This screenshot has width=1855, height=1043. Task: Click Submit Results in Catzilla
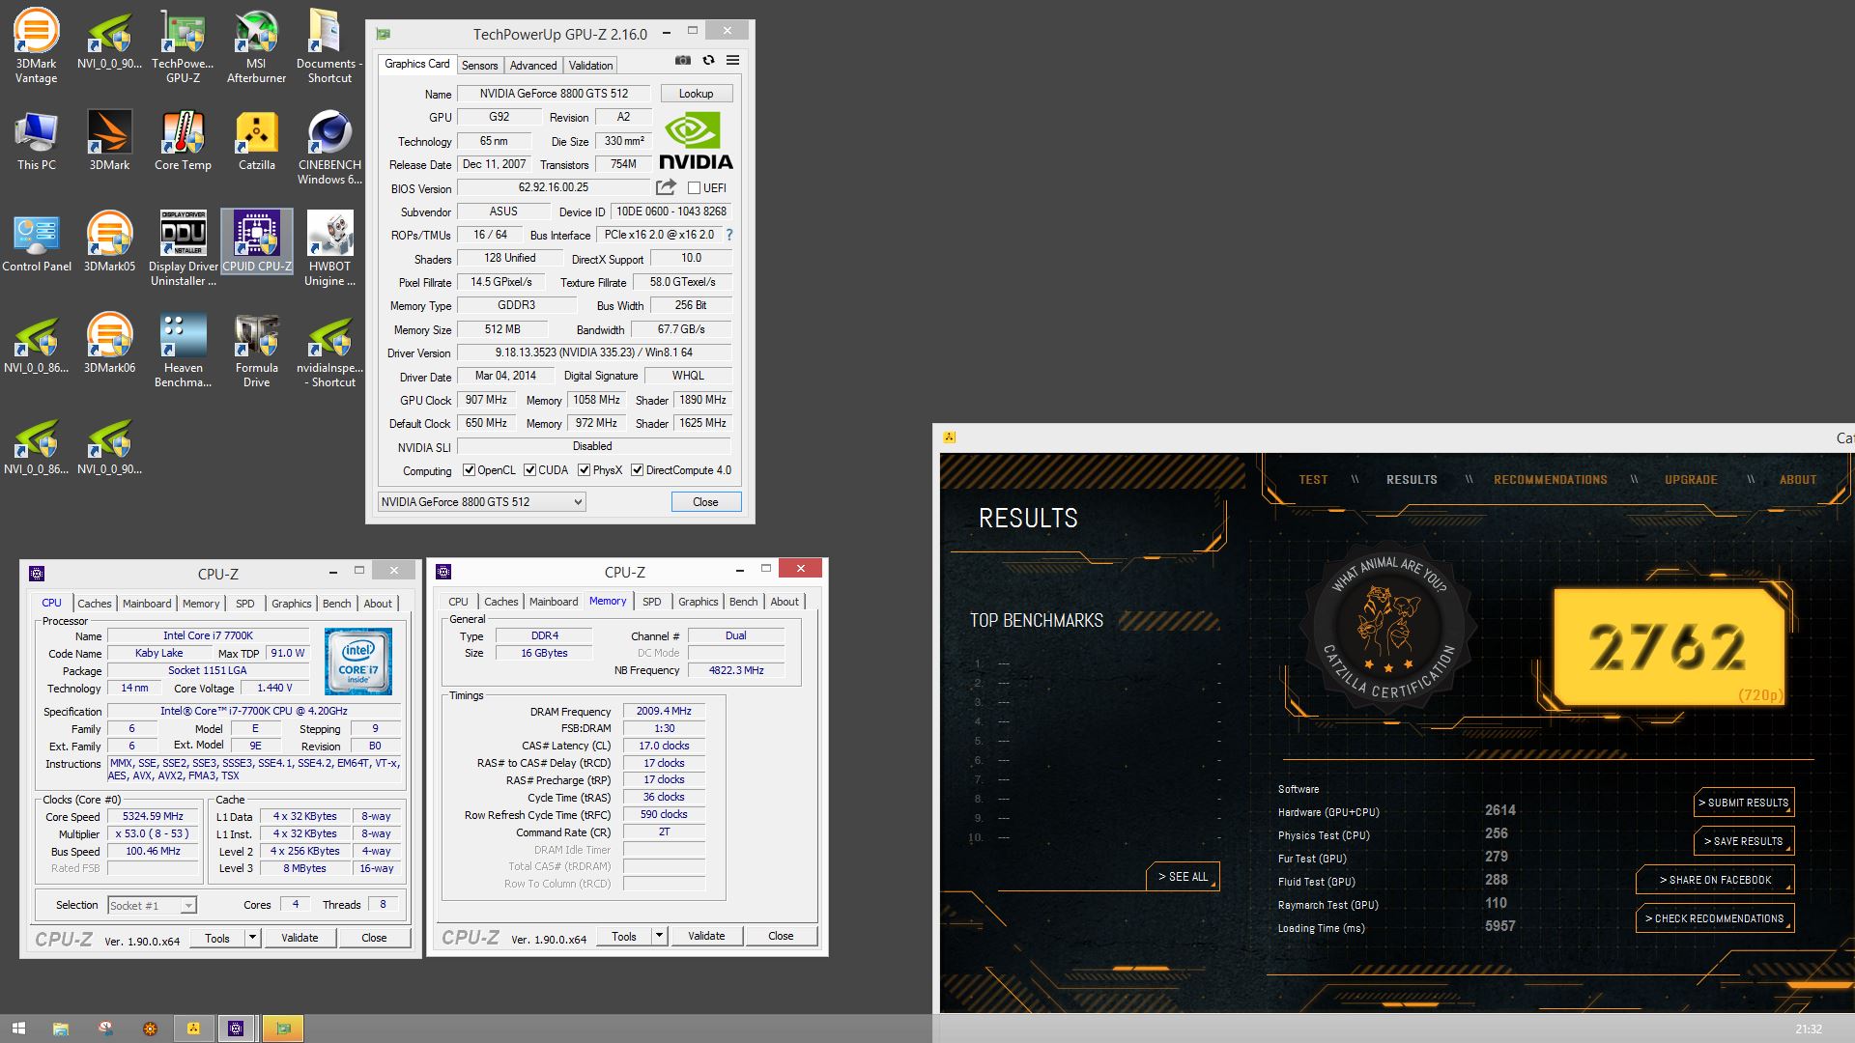coord(1744,803)
